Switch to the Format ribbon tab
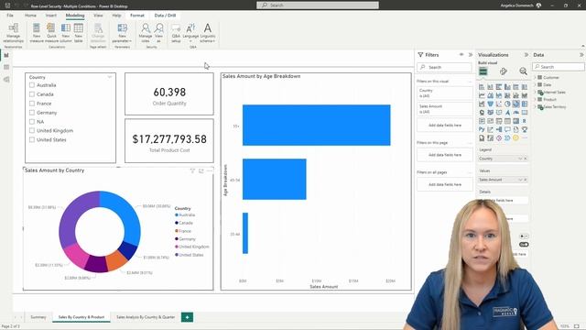 click(x=137, y=16)
